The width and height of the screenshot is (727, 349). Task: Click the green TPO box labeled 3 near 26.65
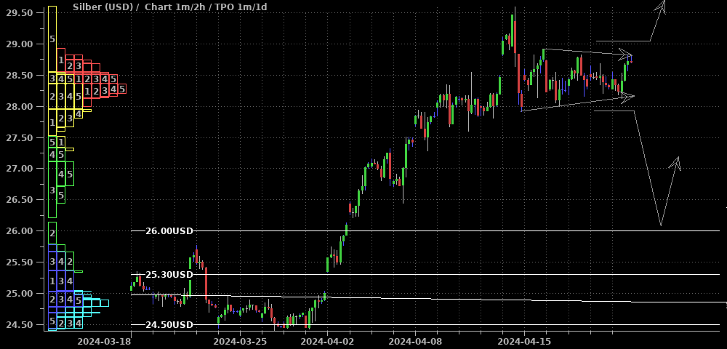[52, 190]
